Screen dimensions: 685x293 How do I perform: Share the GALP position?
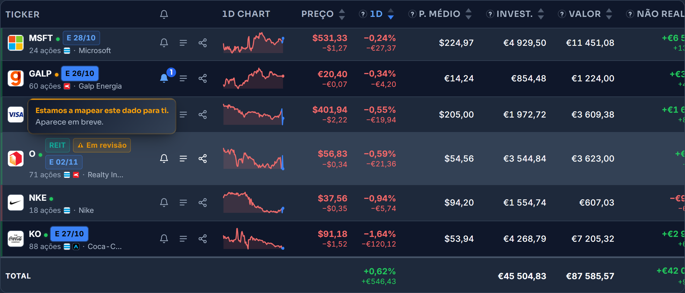click(203, 78)
